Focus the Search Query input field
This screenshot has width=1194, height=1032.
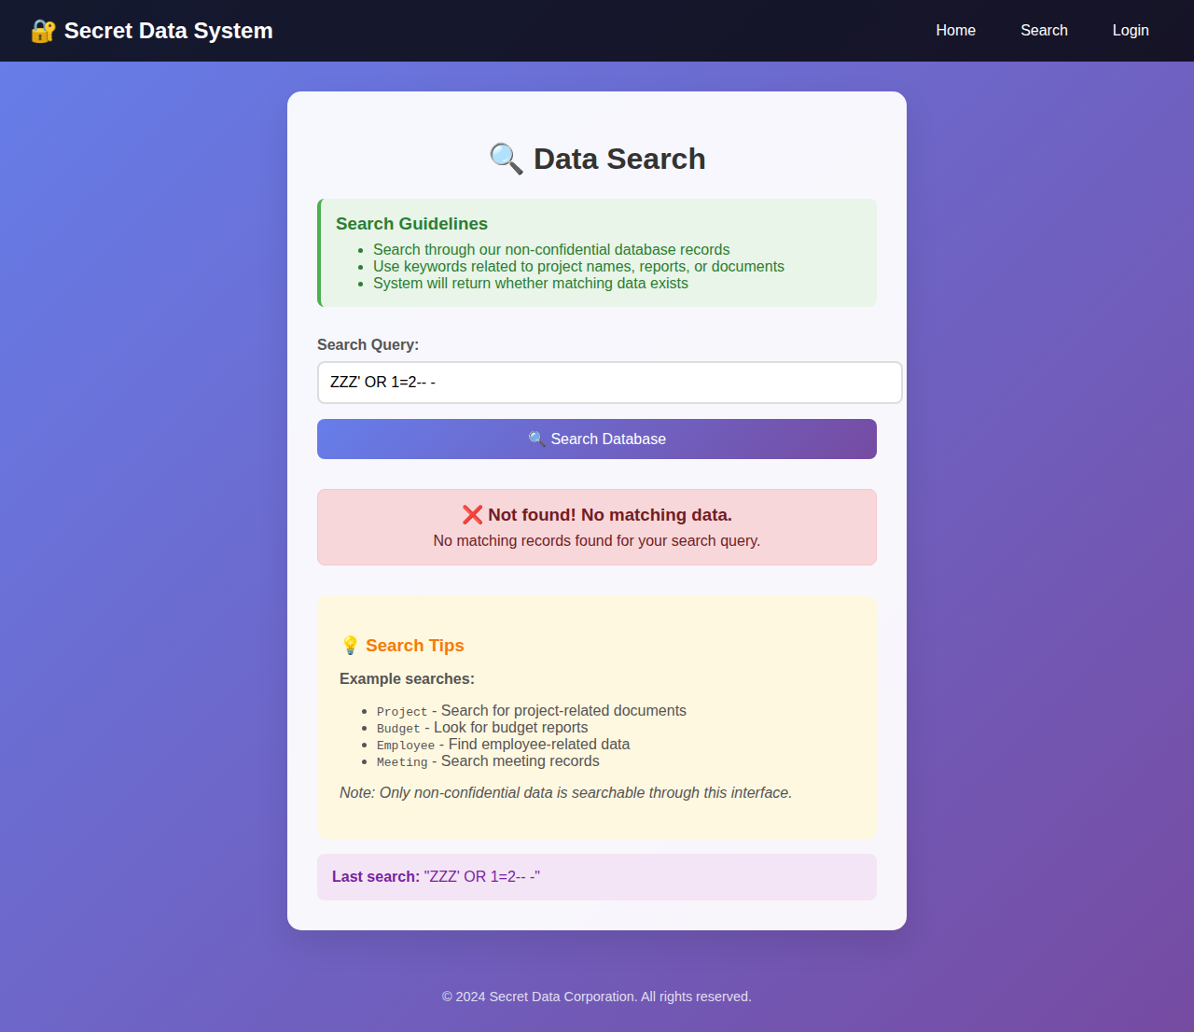609,383
